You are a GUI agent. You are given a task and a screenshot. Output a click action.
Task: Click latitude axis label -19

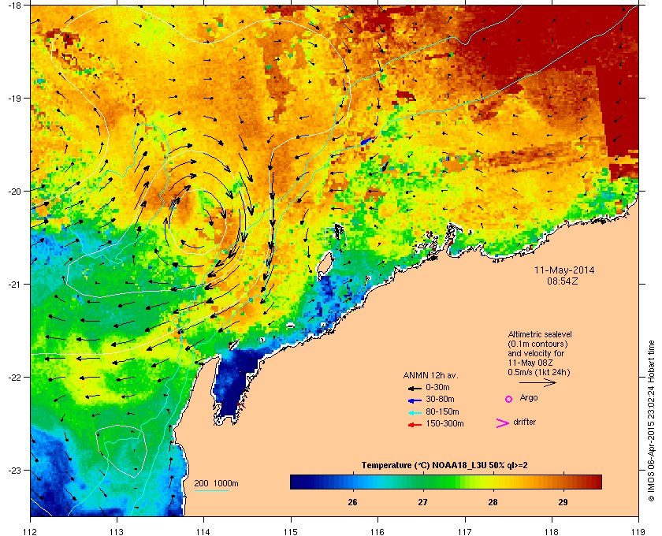click(x=14, y=98)
